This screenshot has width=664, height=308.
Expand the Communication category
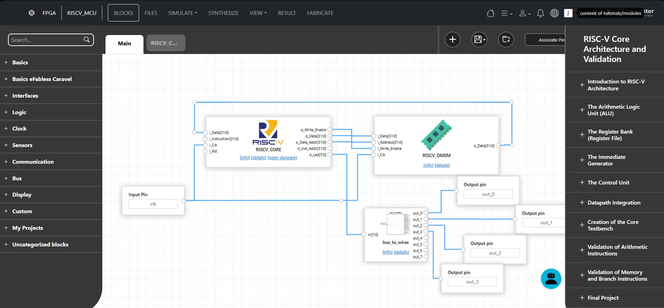51,162
